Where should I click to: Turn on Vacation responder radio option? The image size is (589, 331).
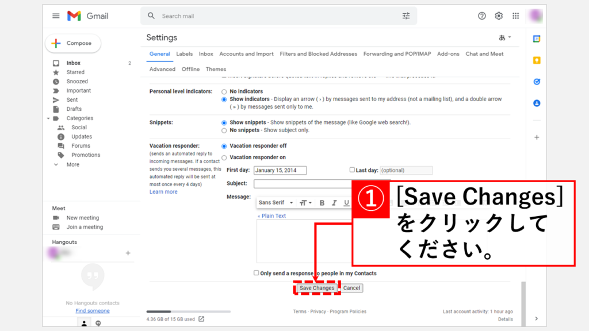pos(224,157)
